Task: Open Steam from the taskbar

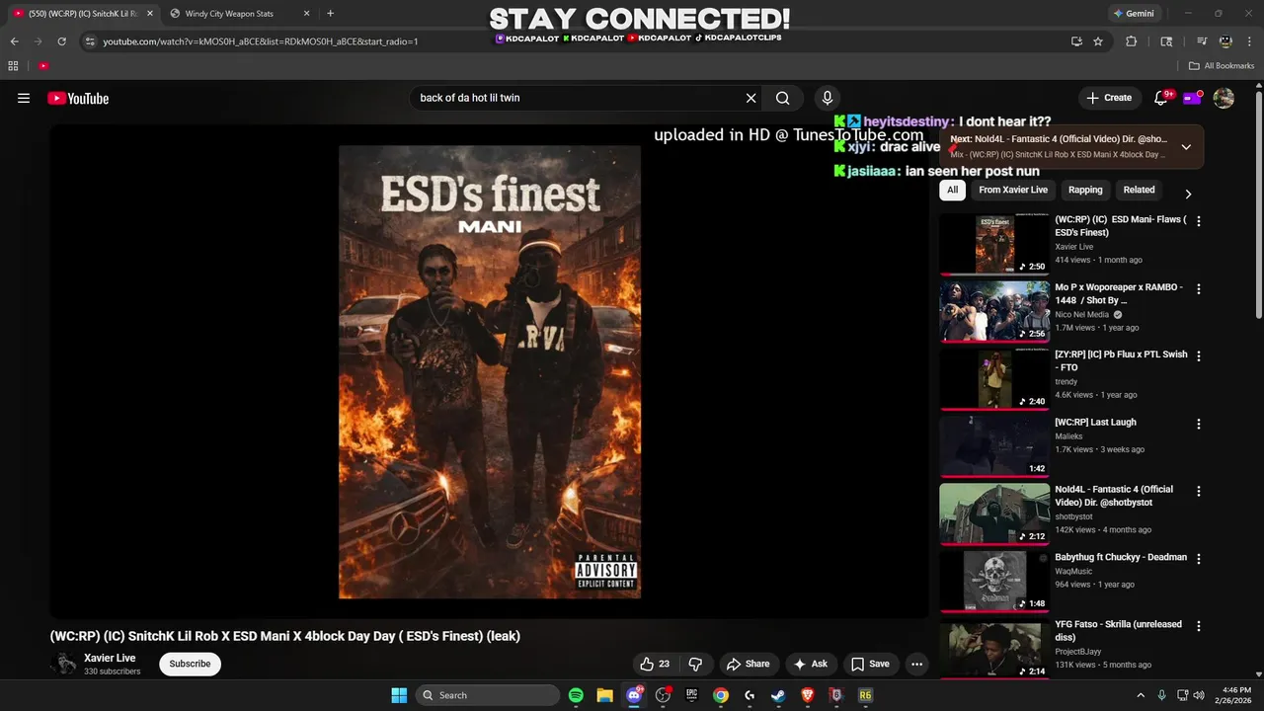Action: [x=778, y=695]
